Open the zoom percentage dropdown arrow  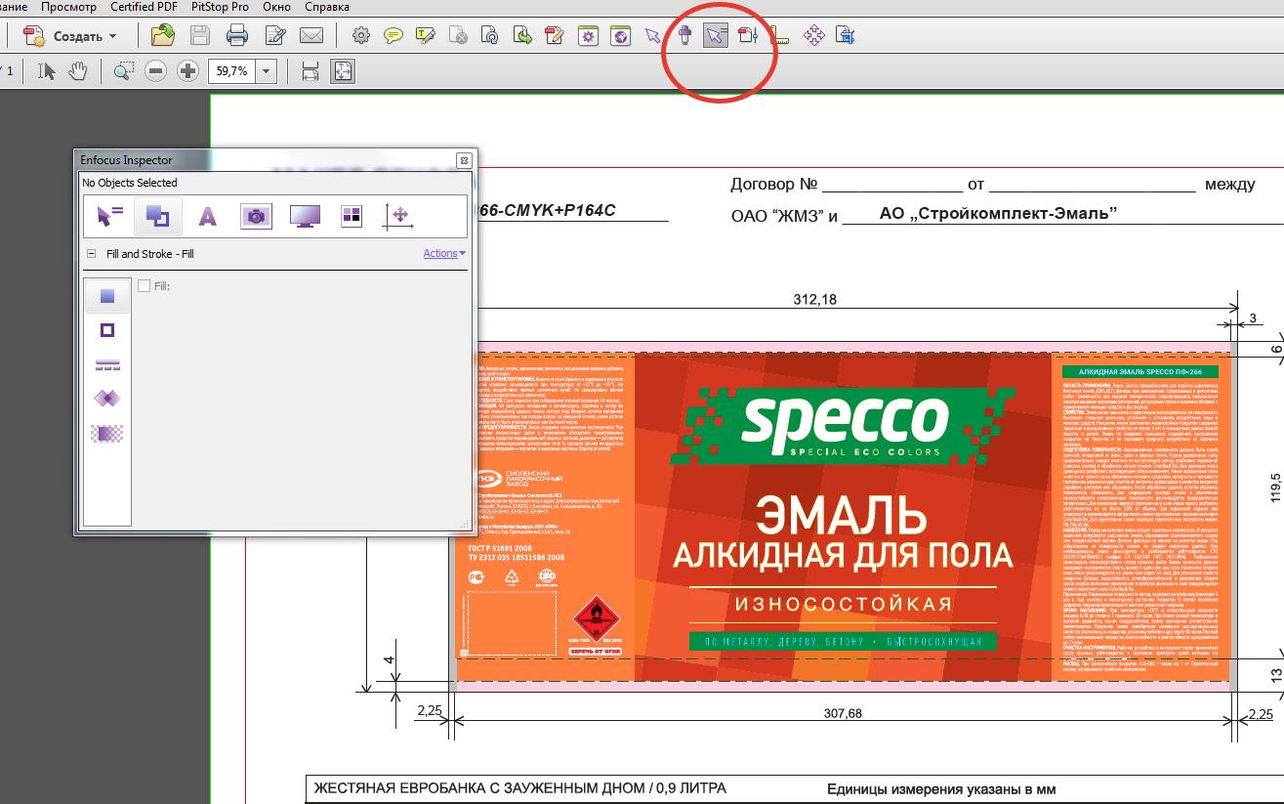[x=267, y=70]
